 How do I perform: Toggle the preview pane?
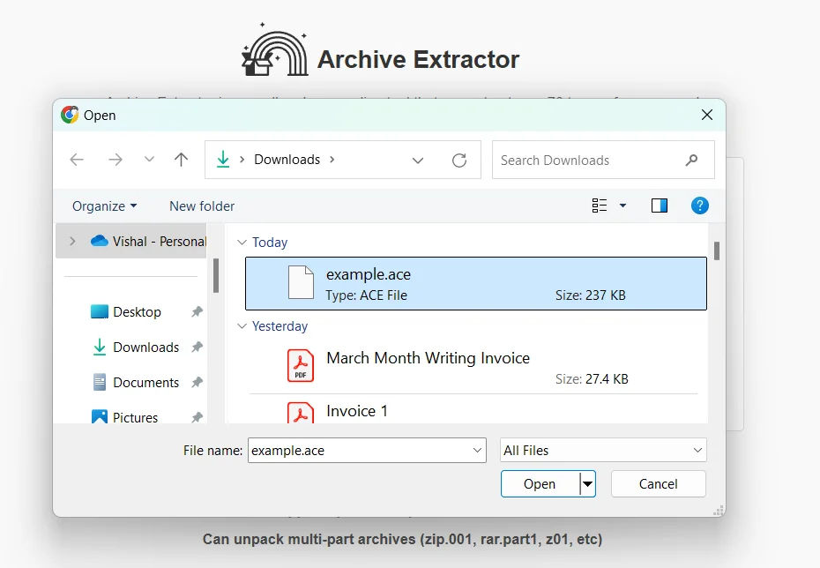coord(660,206)
